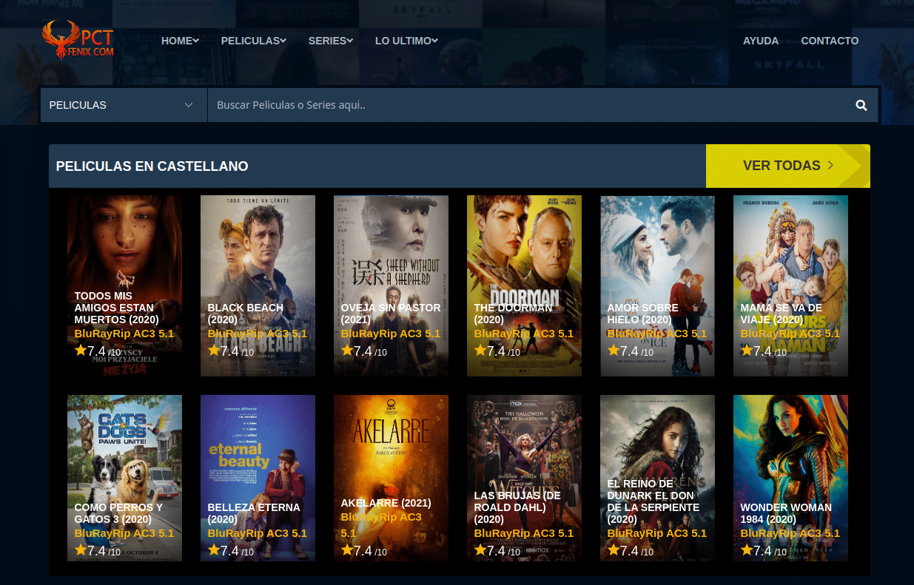Click rating star on Akelarre card

[x=347, y=550]
